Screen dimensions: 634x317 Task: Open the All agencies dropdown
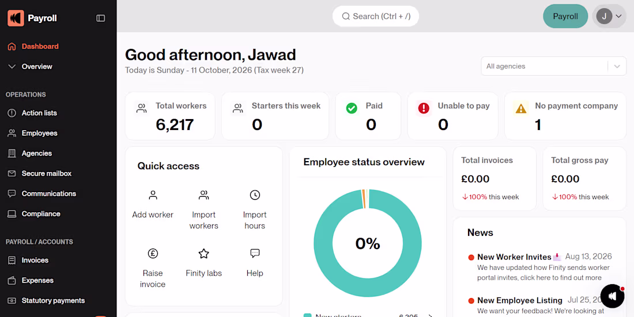tap(553, 66)
